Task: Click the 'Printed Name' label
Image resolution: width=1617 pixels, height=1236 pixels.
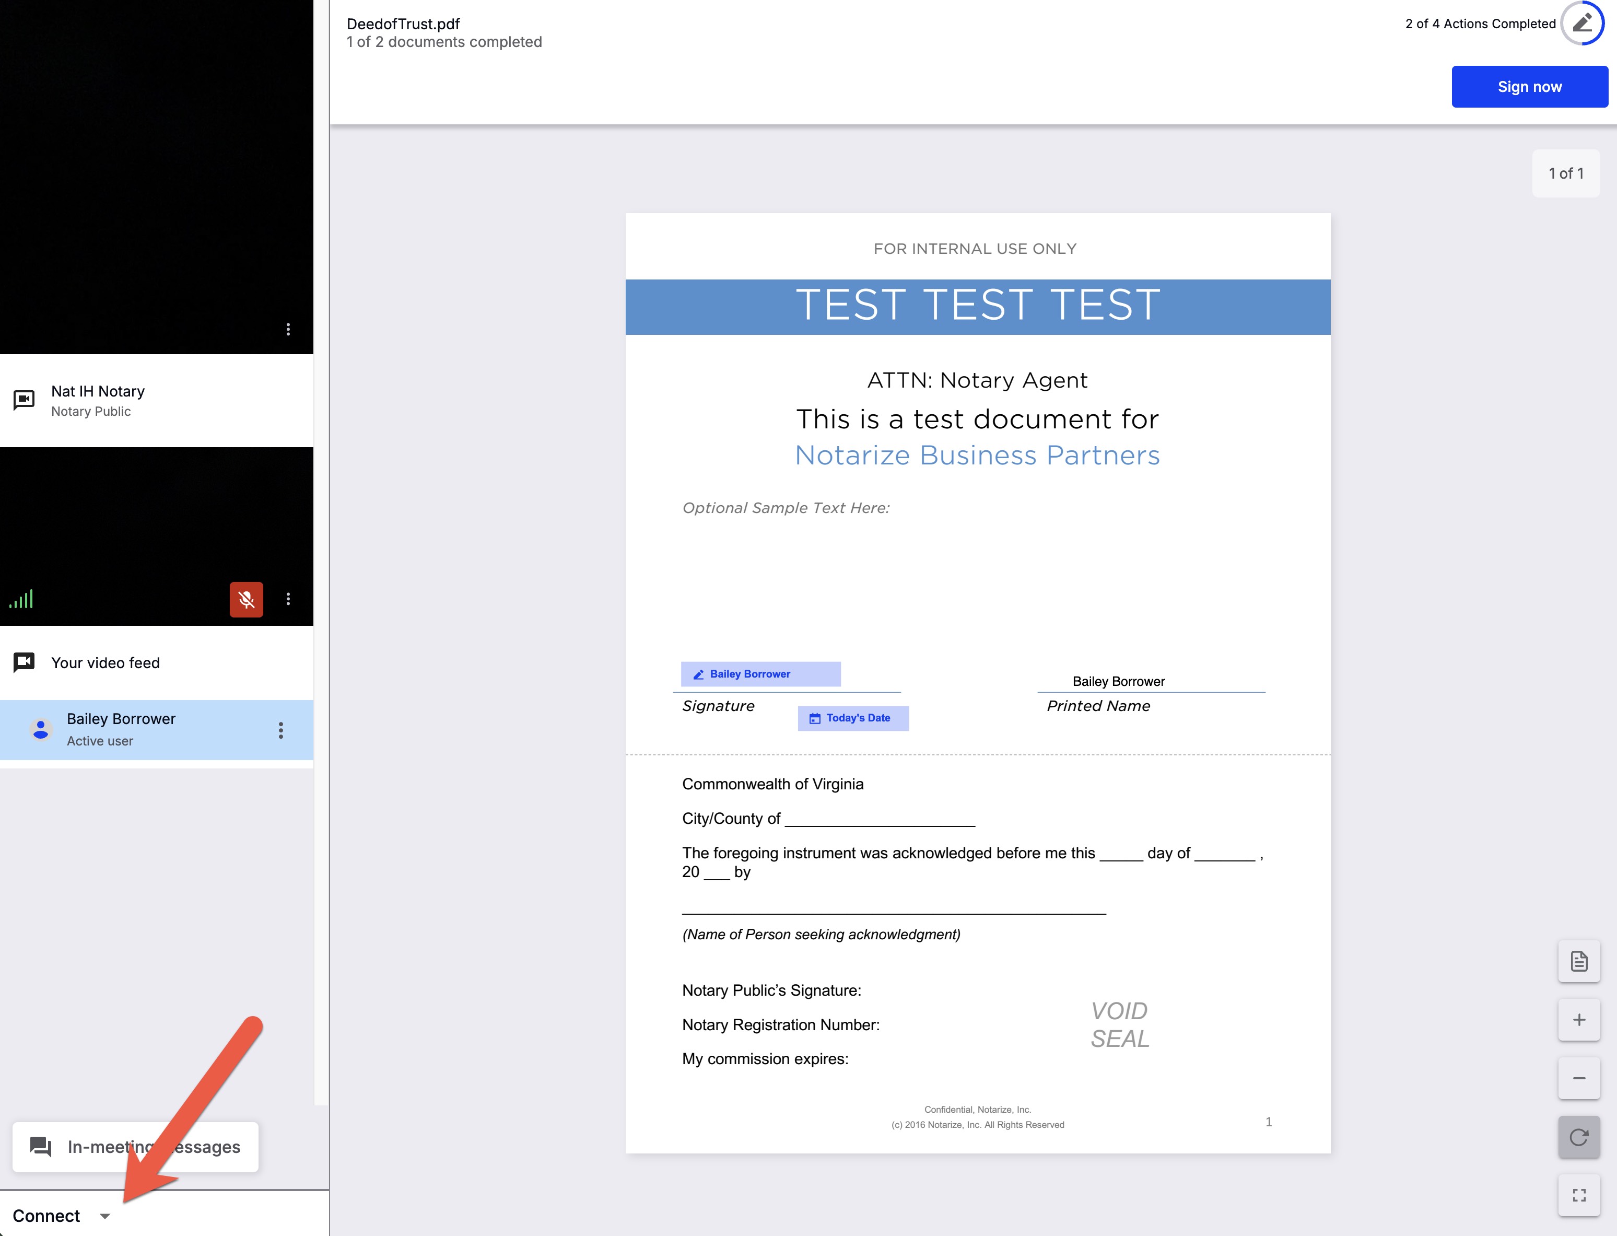Action: 1098,706
